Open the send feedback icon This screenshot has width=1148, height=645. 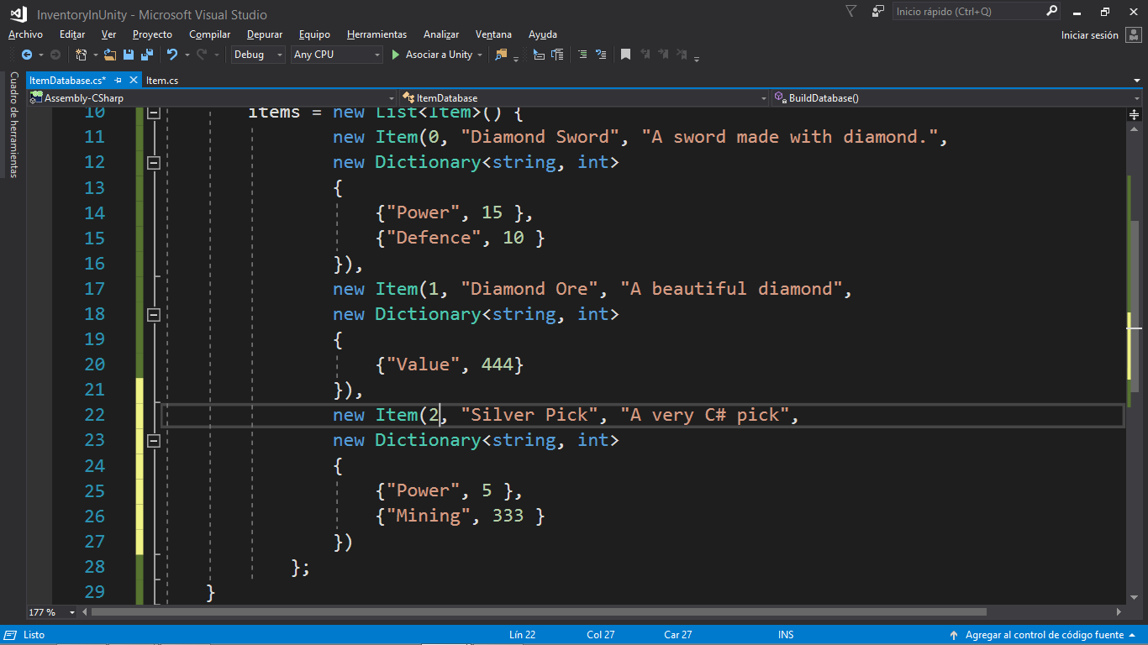point(878,11)
